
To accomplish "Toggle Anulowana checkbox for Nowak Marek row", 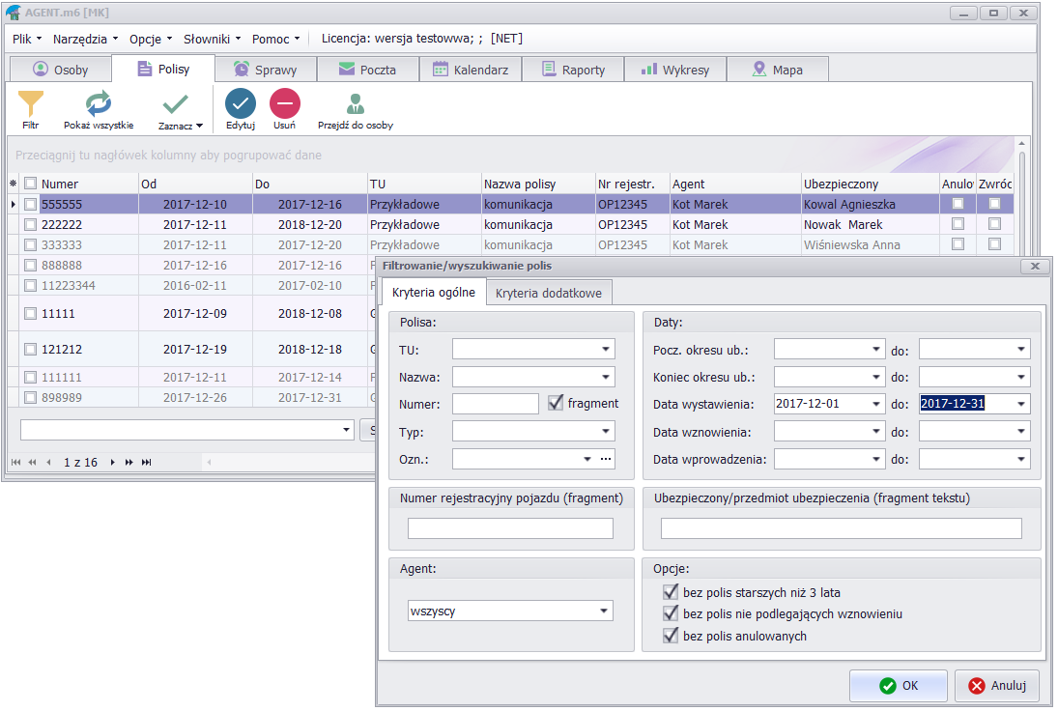I will coord(958,224).
